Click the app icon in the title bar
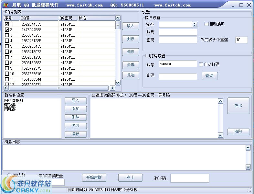Screen dimensions: 254x194 tap(6, 5)
